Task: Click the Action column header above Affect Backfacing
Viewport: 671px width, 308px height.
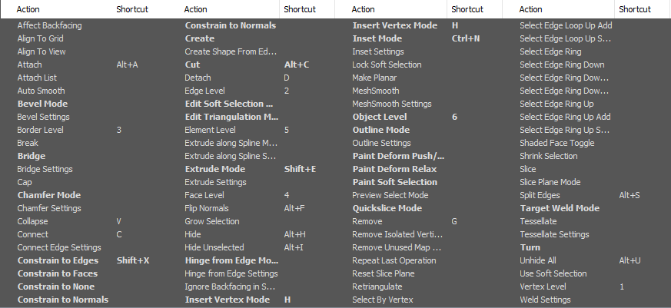Action: (x=28, y=9)
